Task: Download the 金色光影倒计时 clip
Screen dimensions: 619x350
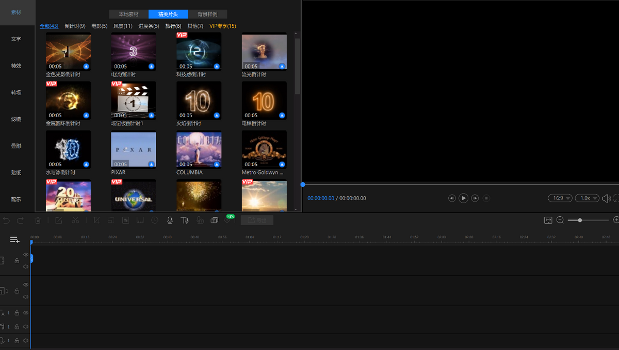Action: [86, 67]
